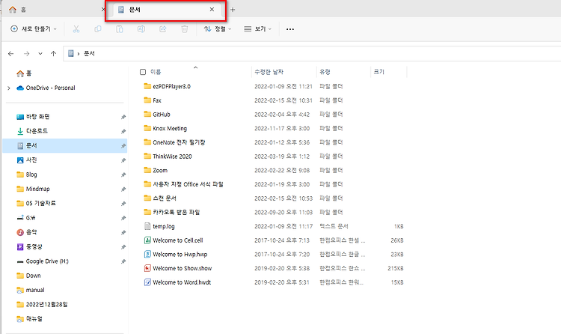This screenshot has width=561, height=334.
Task: Open 홈 in the sidebar
Action: coord(24,73)
